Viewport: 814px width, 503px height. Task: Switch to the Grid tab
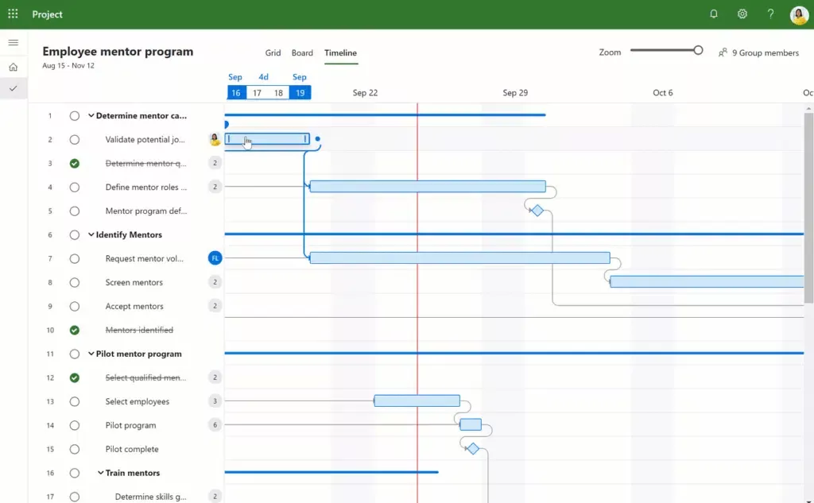pos(273,52)
